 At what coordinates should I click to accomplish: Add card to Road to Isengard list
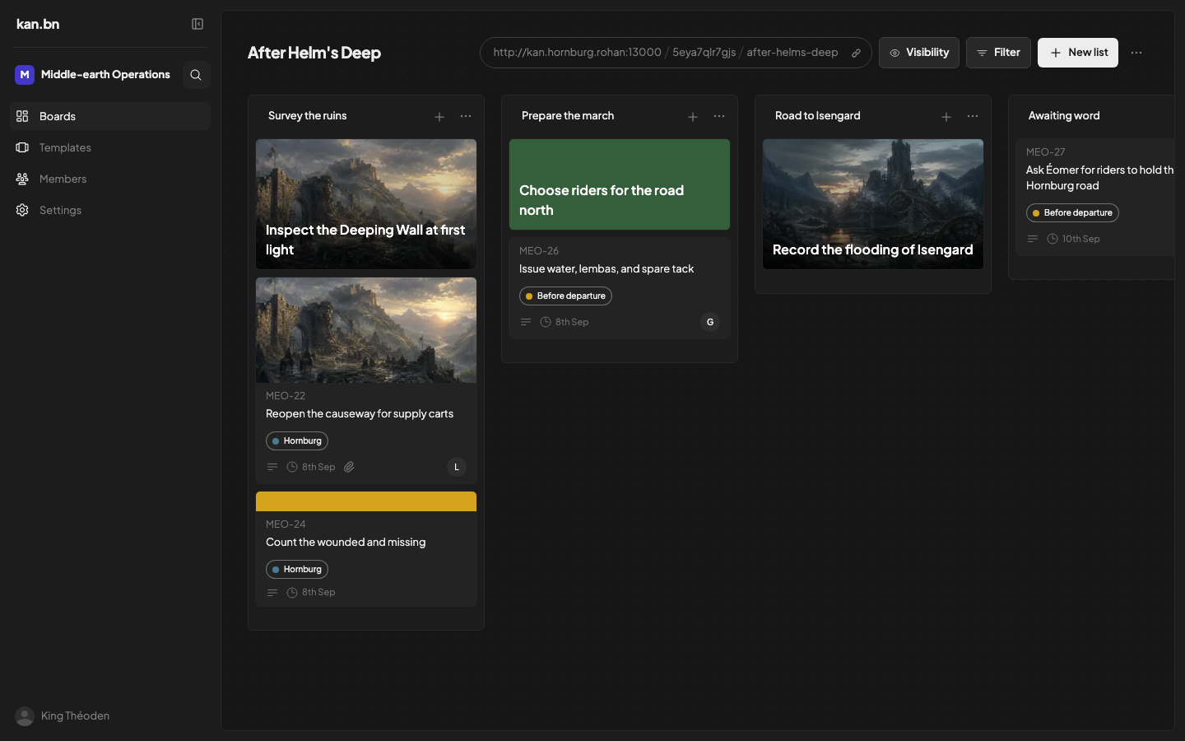pyautogui.click(x=946, y=117)
